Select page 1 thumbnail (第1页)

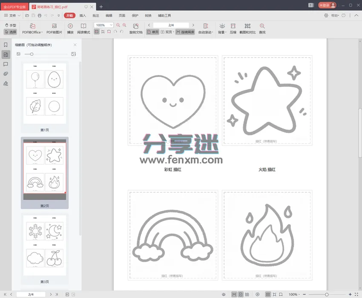(45, 97)
